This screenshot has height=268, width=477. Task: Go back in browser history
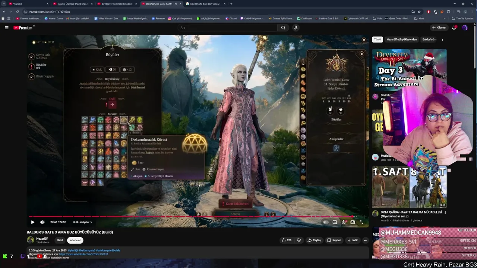4,12
